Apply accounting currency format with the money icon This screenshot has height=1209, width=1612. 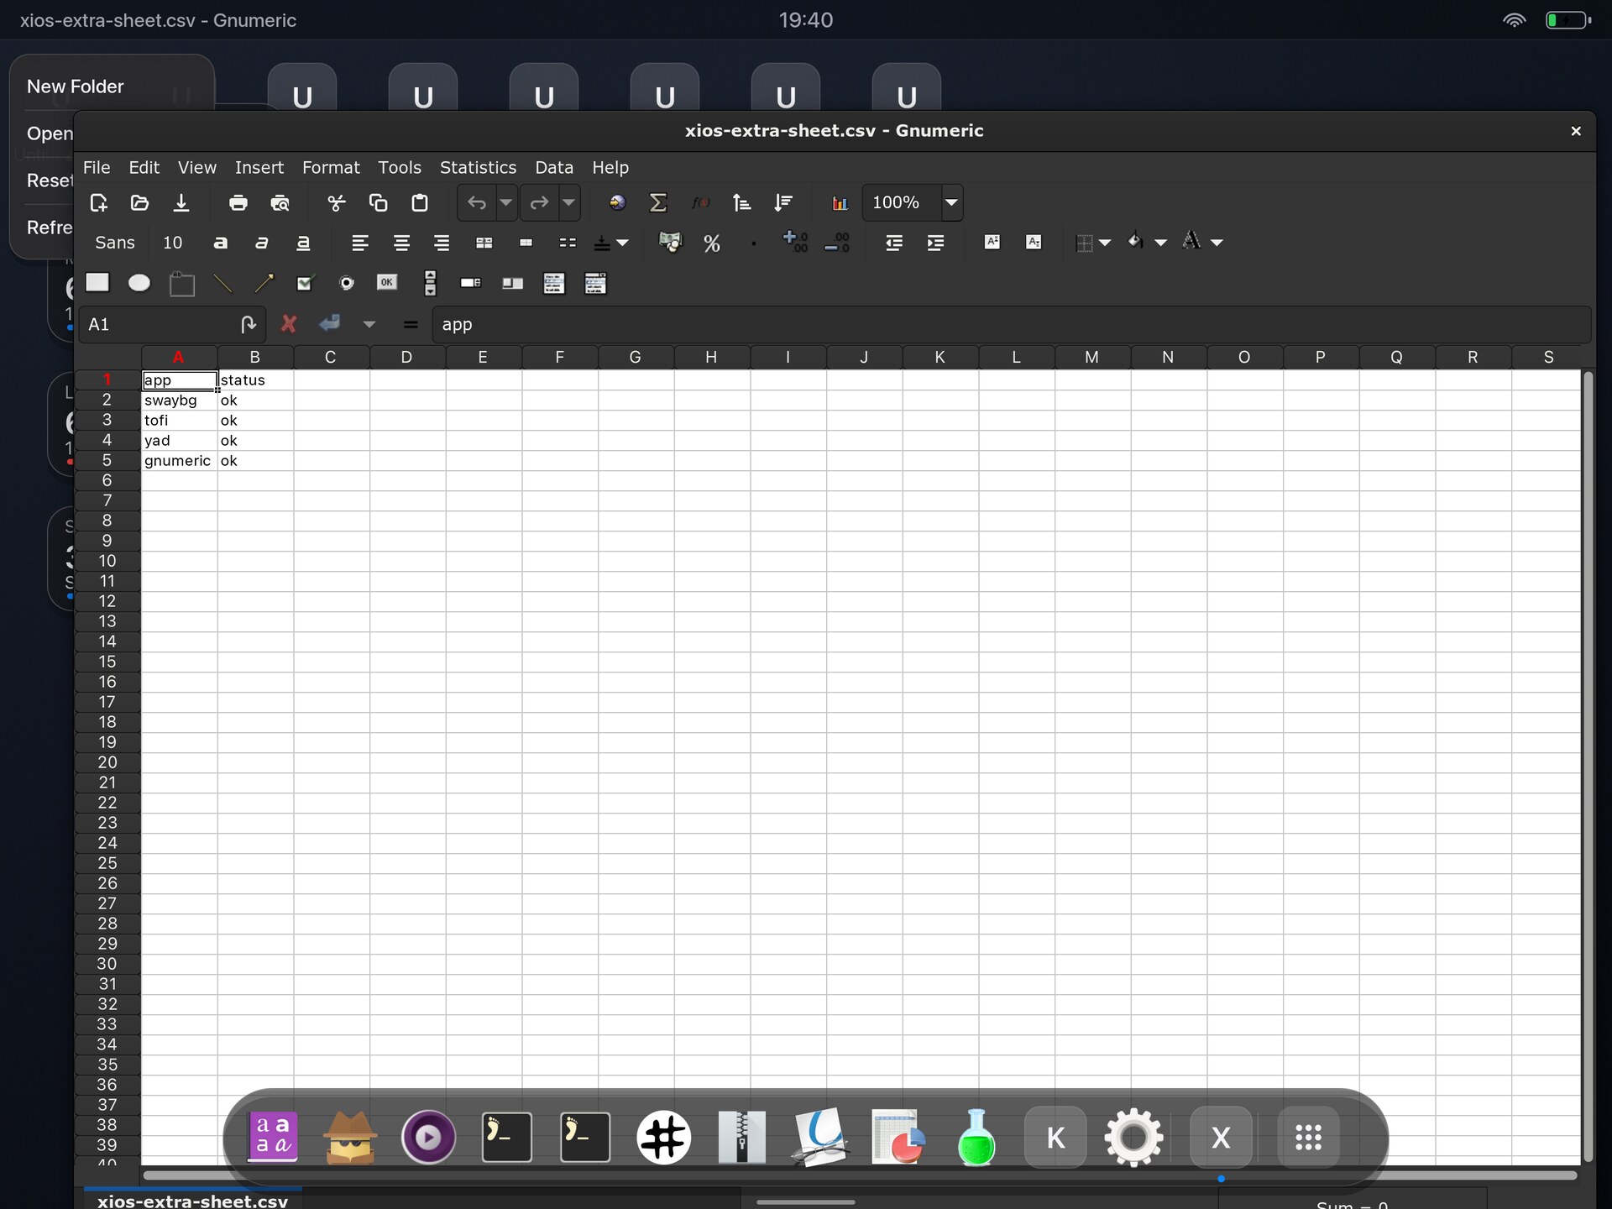(670, 243)
